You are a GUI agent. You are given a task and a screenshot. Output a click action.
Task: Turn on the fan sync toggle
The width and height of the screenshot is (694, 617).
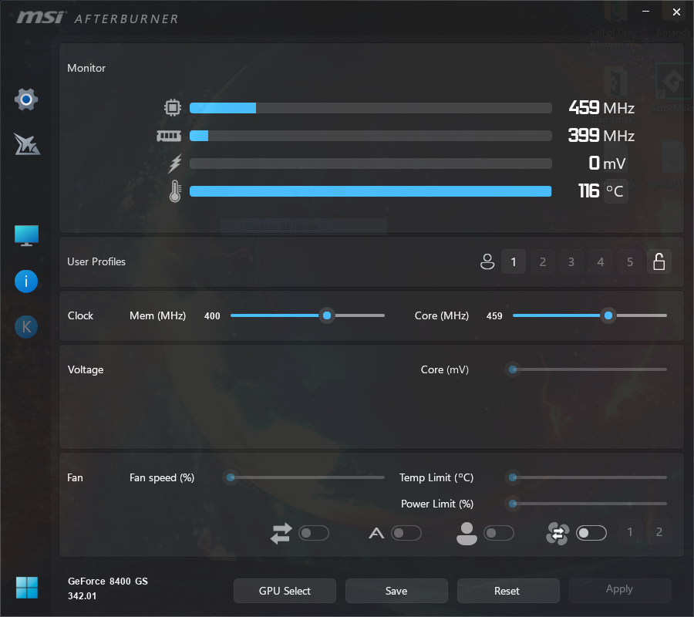click(591, 534)
